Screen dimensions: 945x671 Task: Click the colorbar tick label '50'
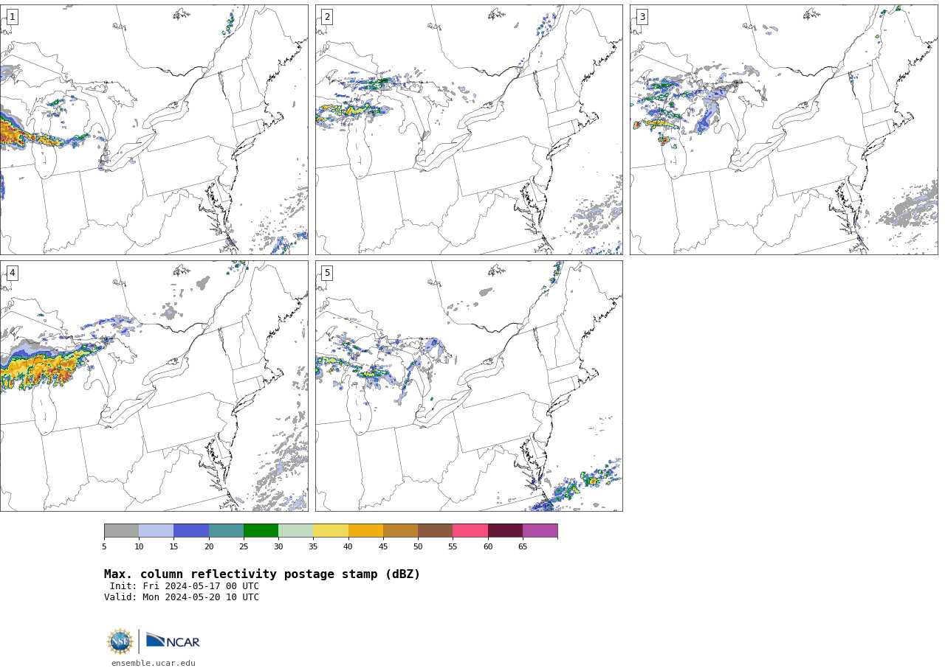418,546
